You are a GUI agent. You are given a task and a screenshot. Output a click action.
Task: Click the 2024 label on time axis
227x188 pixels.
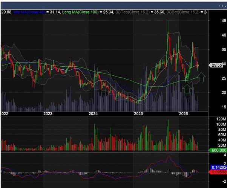(93, 113)
